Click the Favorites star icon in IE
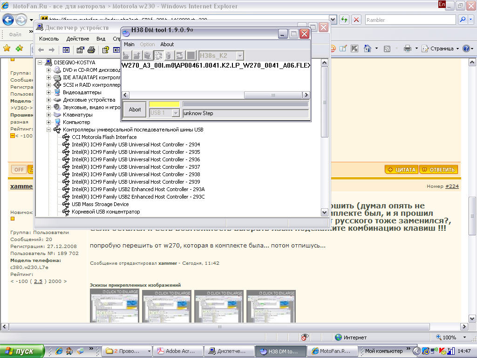This screenshot has width=477, height=358. (7, 48)
